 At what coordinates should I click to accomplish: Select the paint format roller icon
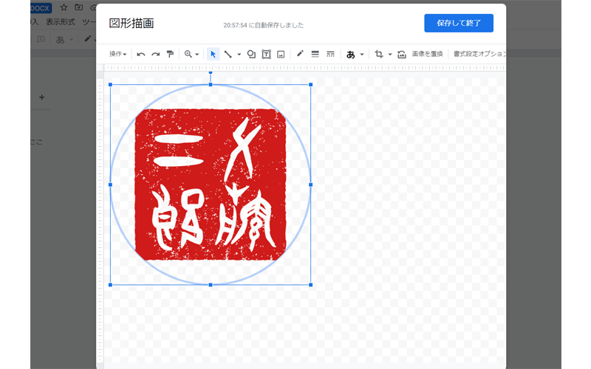tap(170, 54)
